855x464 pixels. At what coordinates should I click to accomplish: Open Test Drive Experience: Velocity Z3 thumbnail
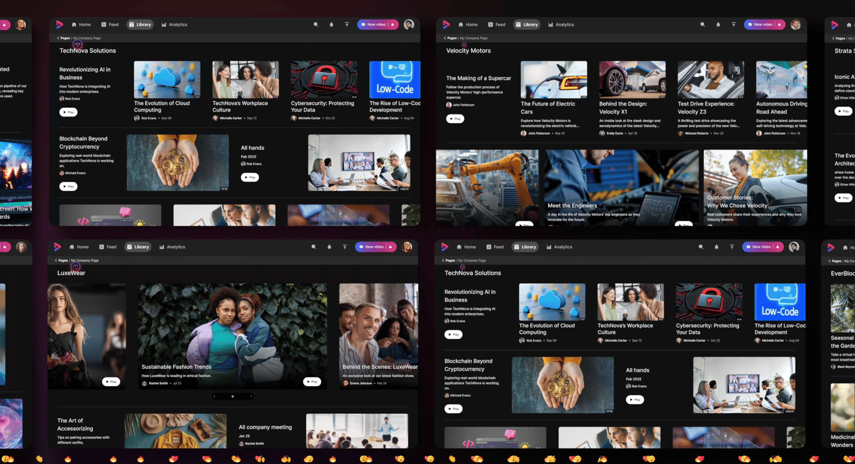tap(711, 80)
